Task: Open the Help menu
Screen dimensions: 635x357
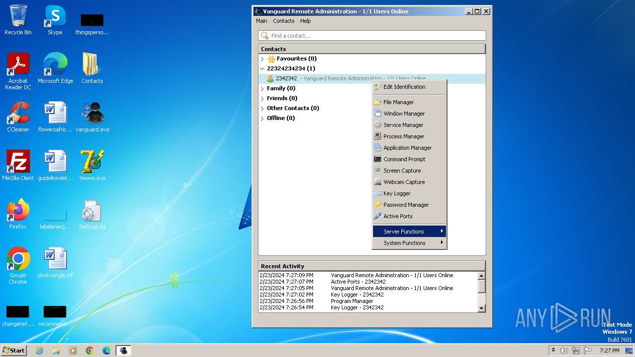Action: coord(306,21)
